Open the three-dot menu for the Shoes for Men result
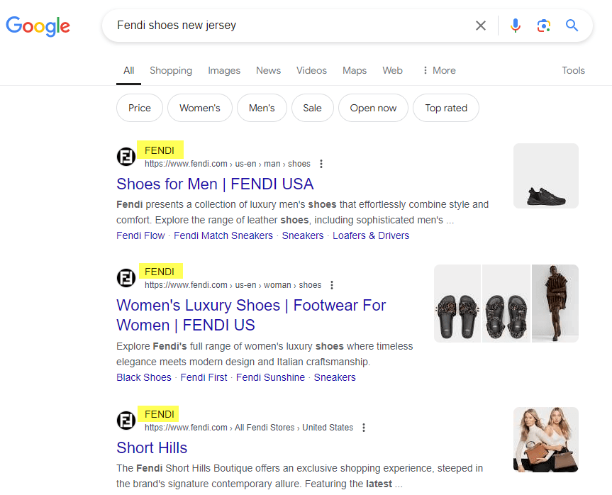The height and width of the screenshot is (495, 612). click(x=321, y=163)
